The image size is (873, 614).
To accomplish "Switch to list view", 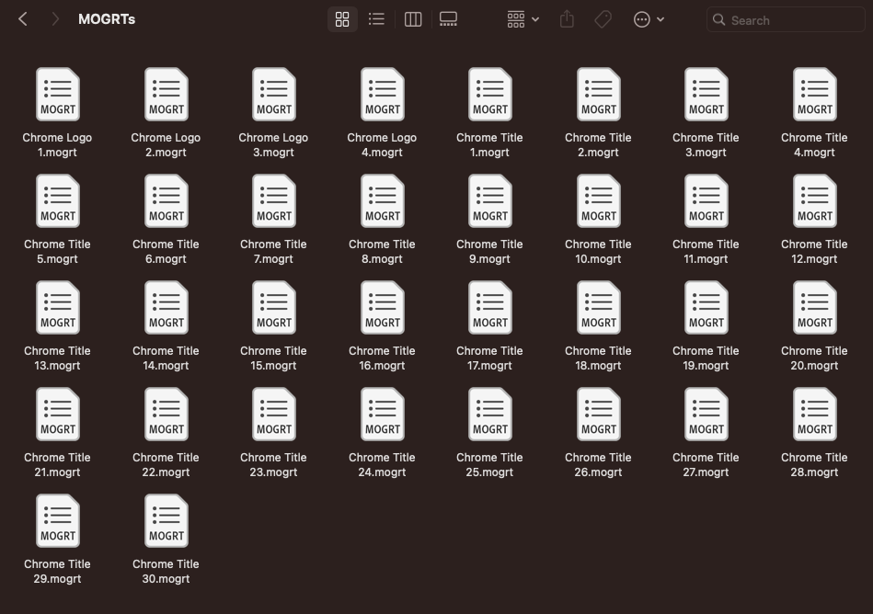I will click(376, 19).
